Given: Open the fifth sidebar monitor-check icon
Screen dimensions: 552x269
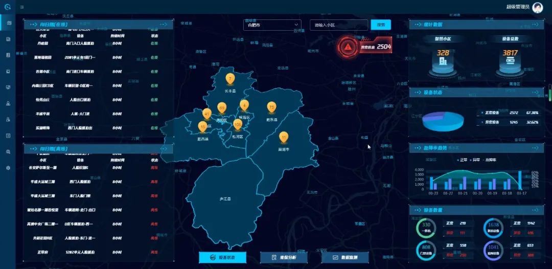Looking at the screenshot, I should (9, 87).
